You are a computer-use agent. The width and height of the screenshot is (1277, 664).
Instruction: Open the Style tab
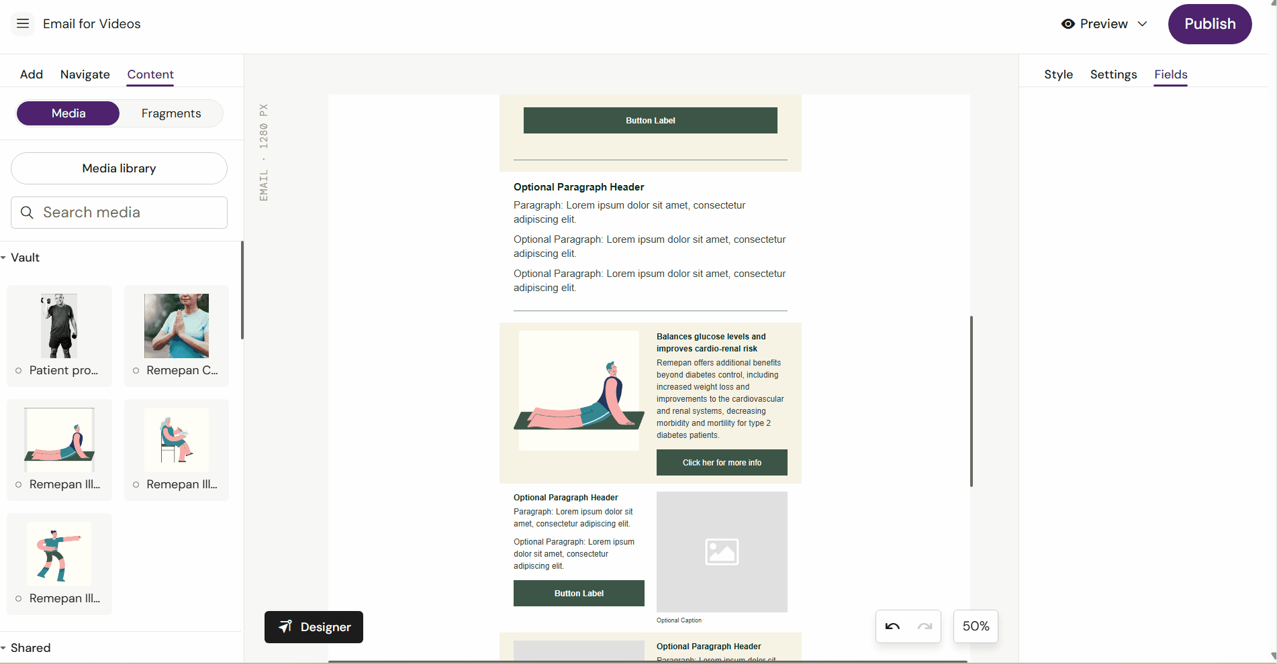(x=1058, y=74)
